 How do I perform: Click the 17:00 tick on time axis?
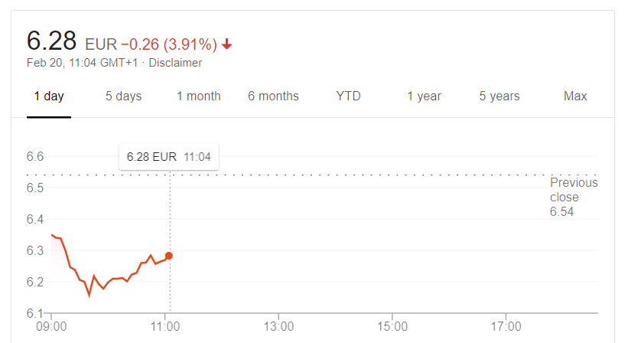tap(506, 327)
